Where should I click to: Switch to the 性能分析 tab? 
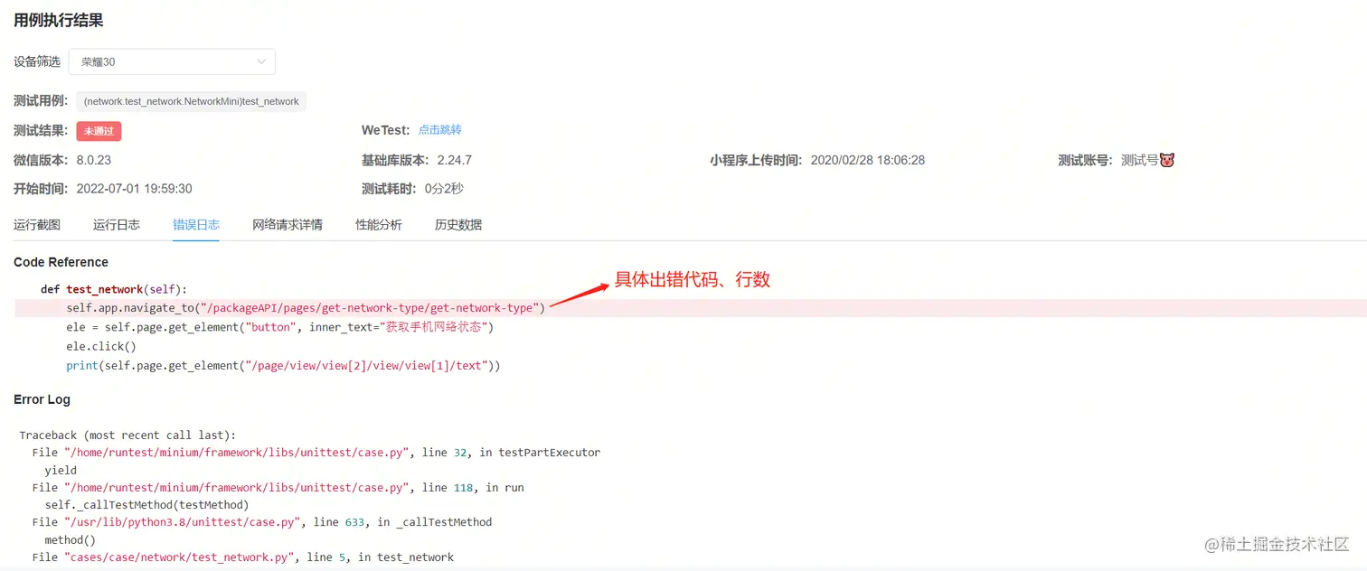[379, 225]
